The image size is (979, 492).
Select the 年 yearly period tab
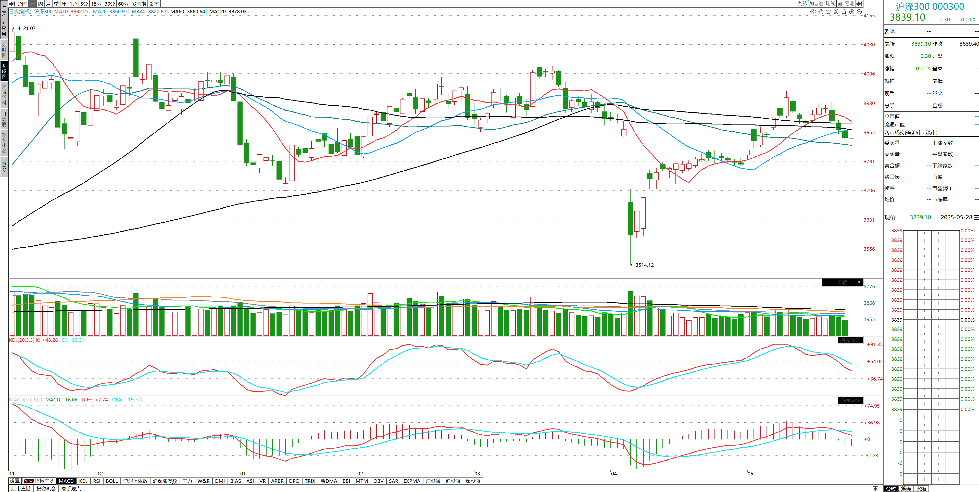[64, 3]
